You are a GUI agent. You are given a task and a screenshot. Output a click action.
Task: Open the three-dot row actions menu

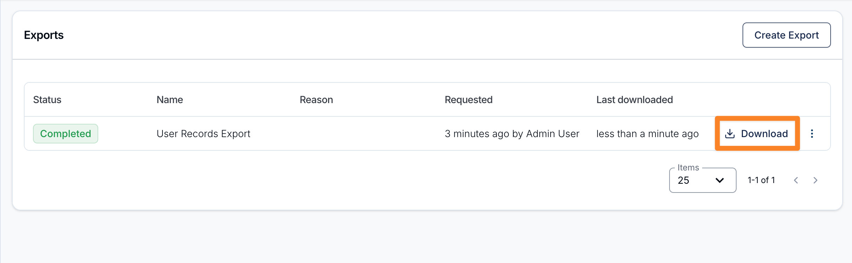coord(812,134)
